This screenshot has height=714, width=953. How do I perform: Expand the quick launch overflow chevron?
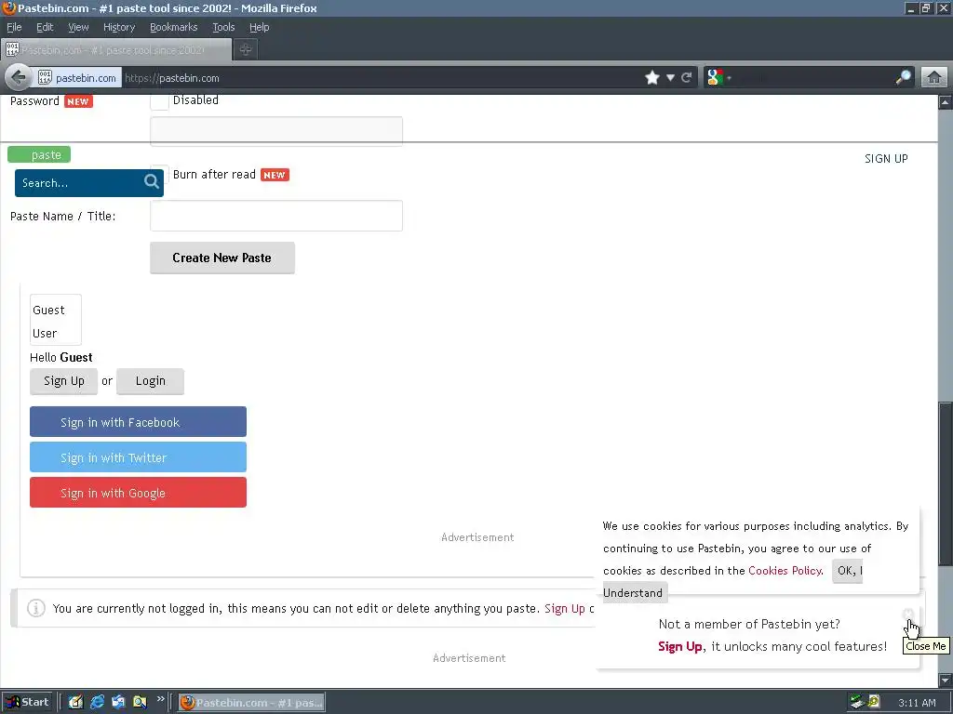tap(160, 699)
